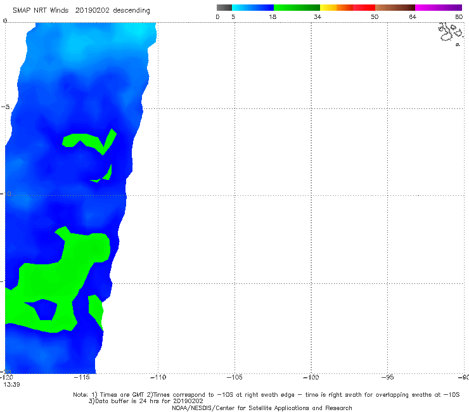The height and width of the screenshot is (412, 469).
Task: Click the red segment of the color bar
Action: (x=364, y=8)
